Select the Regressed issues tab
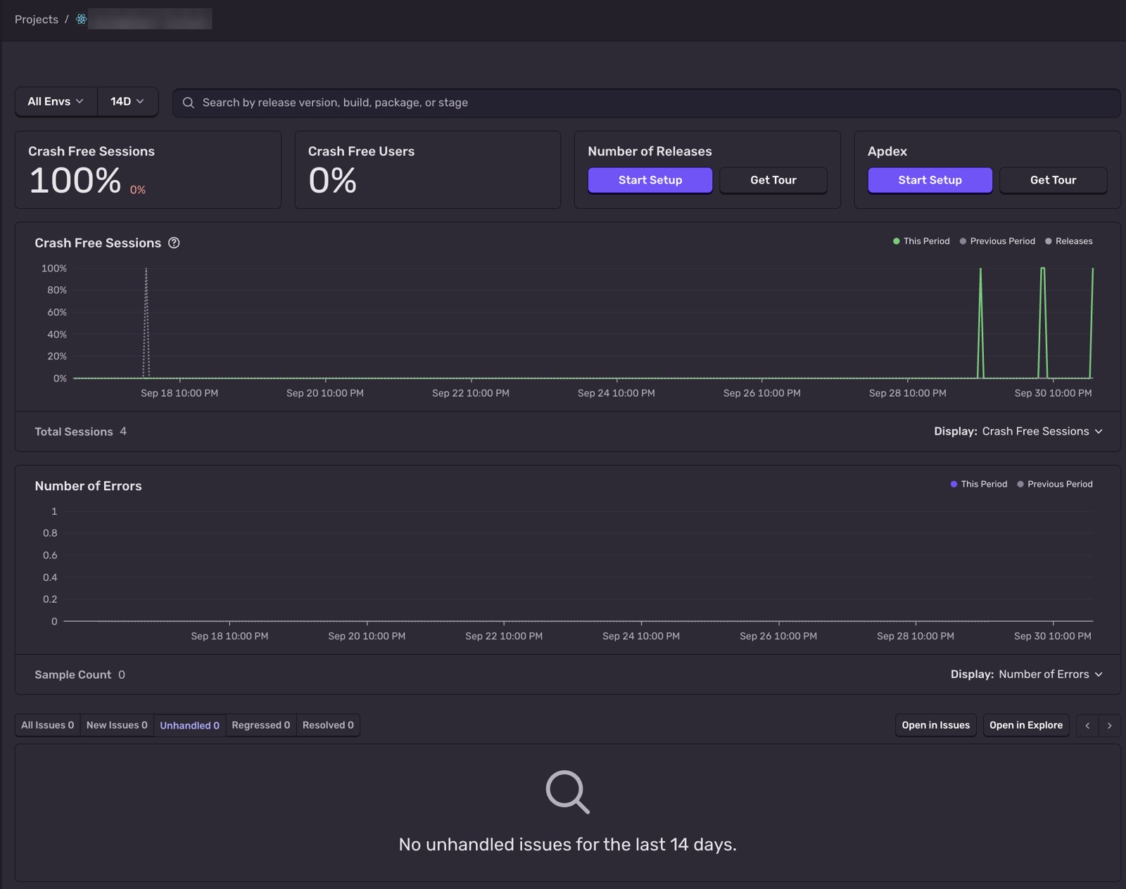The width and height of the screenshot is (1126, 889). [261, 725]
